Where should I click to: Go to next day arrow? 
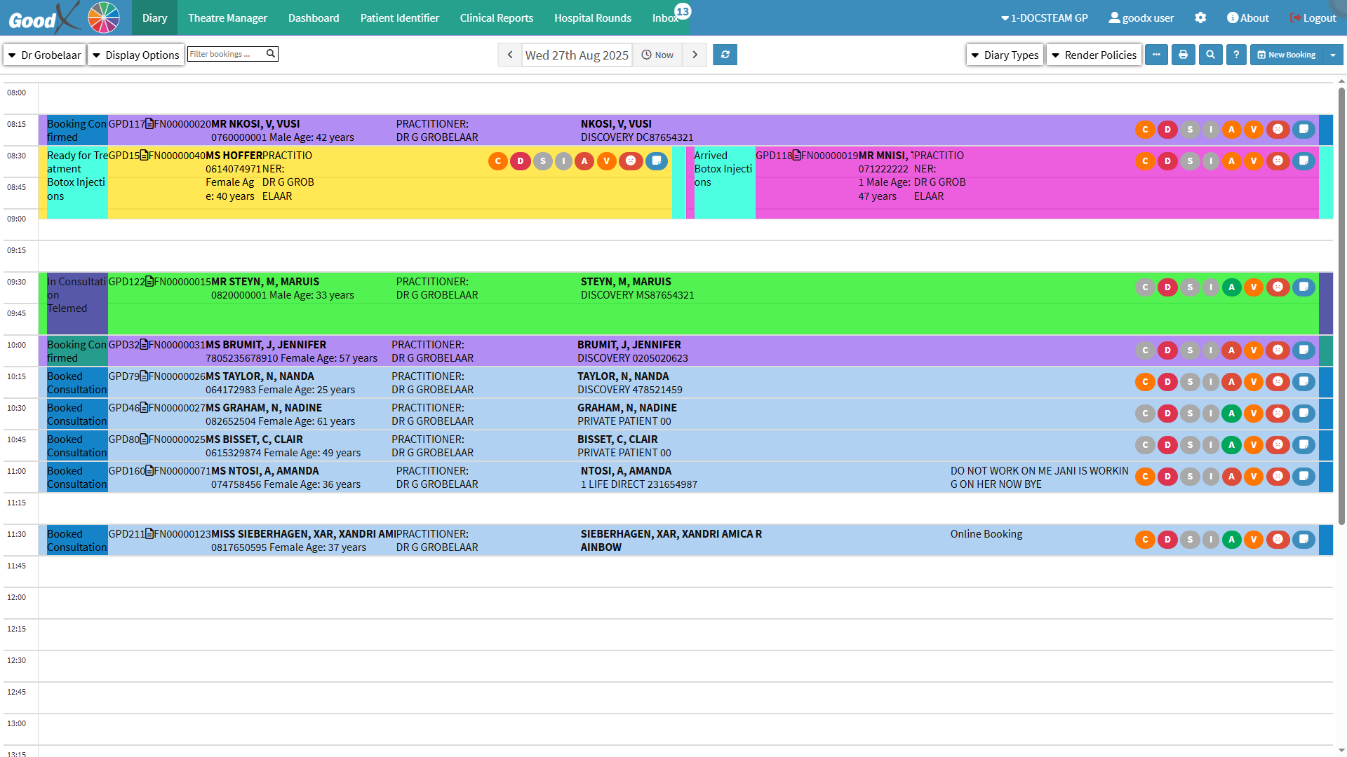(x=695, y=55)
